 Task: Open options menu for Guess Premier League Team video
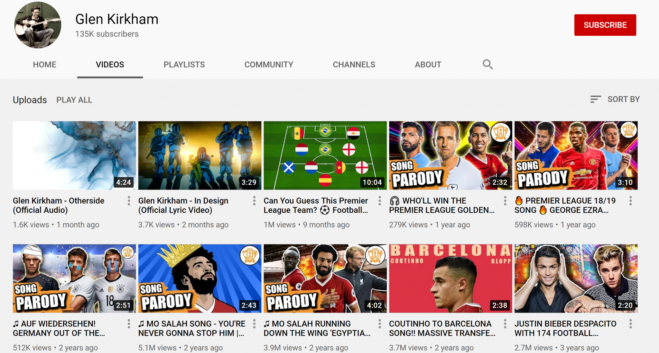click(x=380, y=201)
